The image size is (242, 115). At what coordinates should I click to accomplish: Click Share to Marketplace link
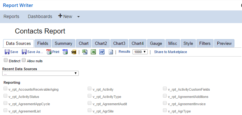pyautogui.click(x=171, y=52)
